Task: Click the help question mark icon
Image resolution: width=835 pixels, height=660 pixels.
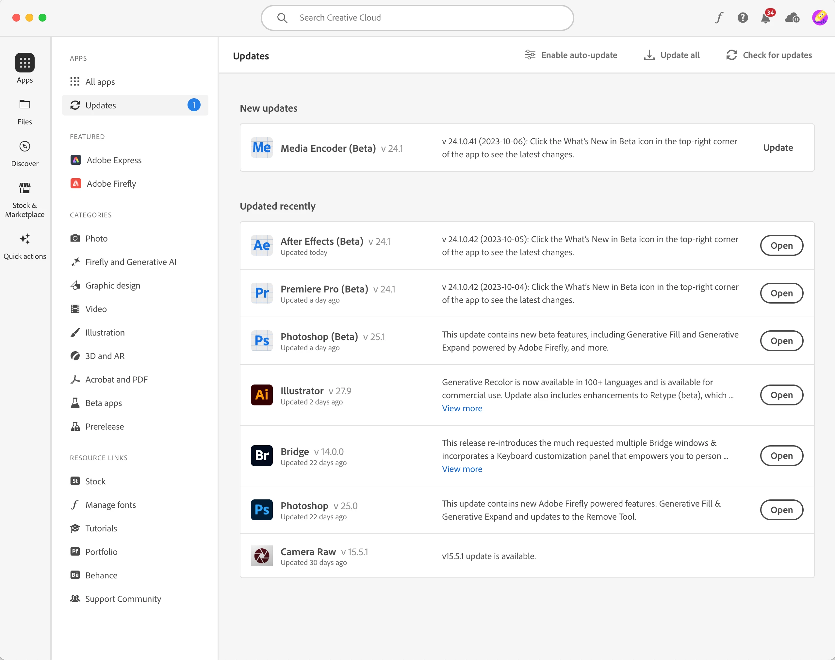Action: click(742, 18)
